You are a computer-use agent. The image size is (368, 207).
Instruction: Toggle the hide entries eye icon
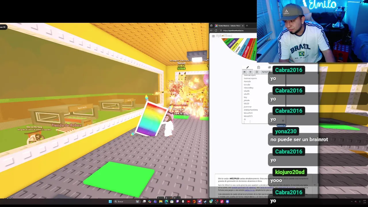coord(269,67)
